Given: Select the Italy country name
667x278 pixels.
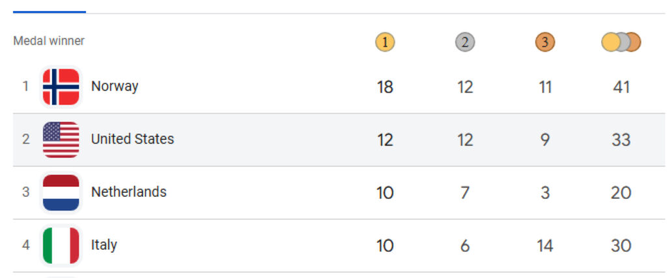Looking at the screenshot, I should (104, 246).
